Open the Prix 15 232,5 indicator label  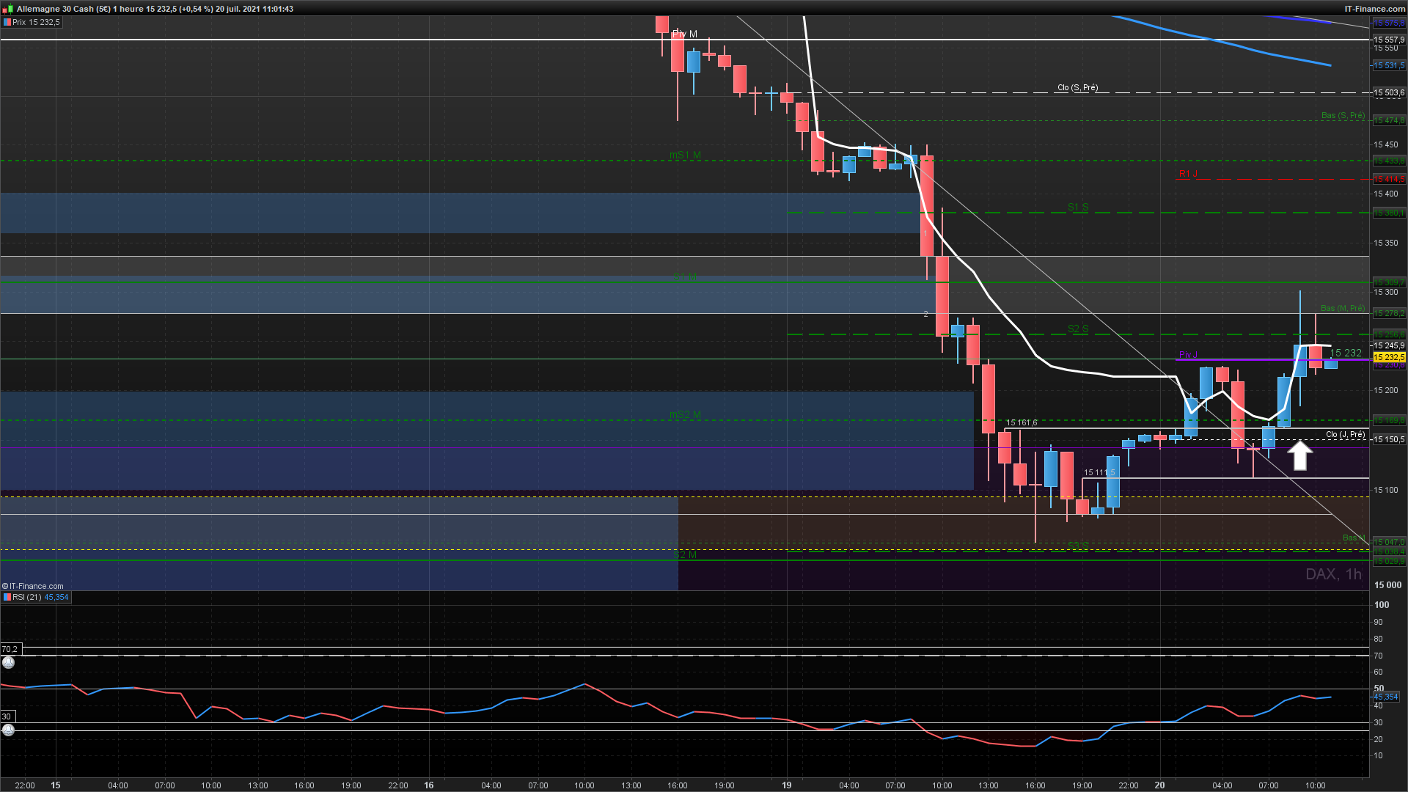(x=37, y=23)
